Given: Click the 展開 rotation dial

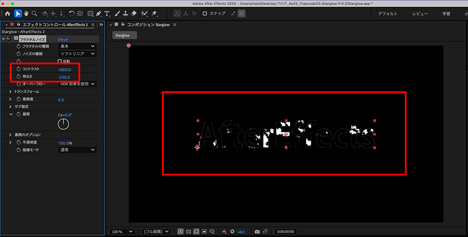Looking at the screenshot, I should pyautogui.click(x=63, y=124).
